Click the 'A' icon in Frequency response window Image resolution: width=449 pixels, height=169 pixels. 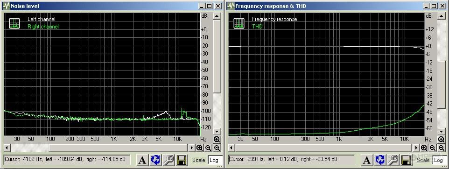366,160
